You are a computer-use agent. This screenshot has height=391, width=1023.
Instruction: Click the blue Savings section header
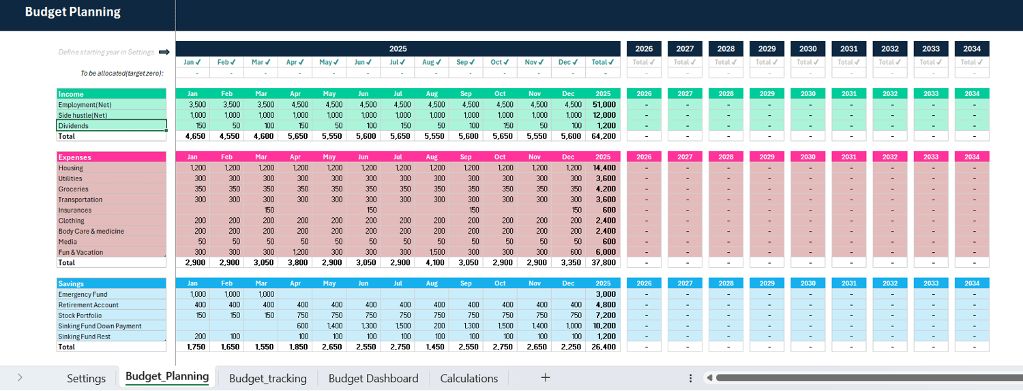pyautogui.click(x=112, y=283)
